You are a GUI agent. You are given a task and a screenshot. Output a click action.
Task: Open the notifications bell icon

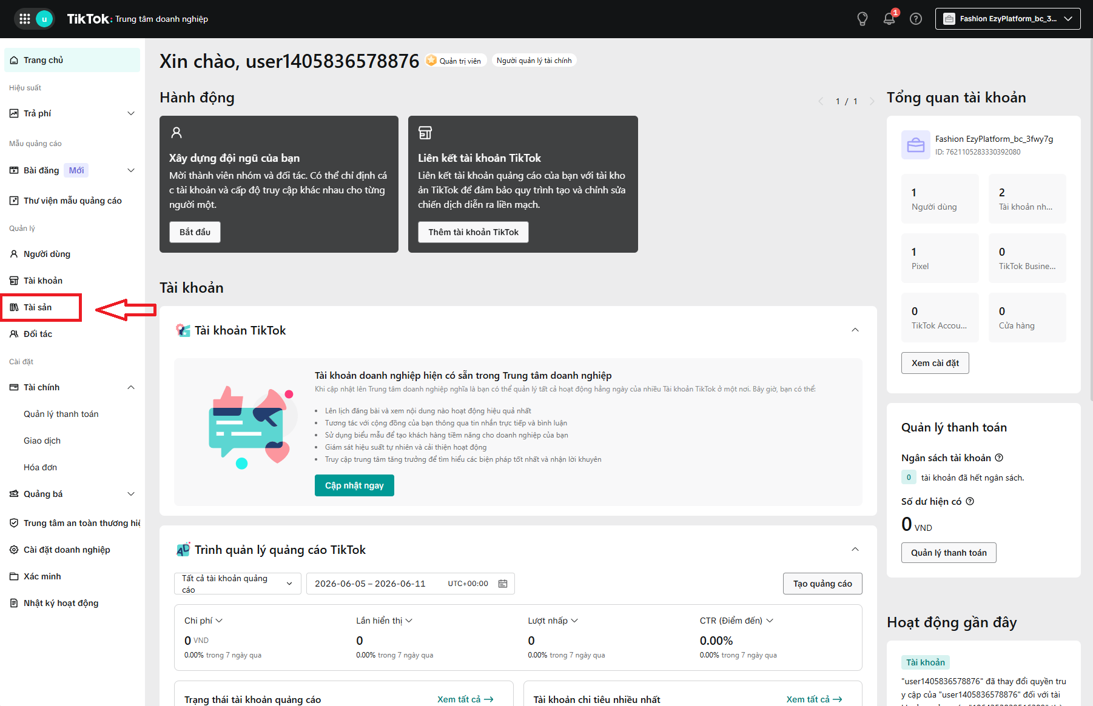(x=889, y=19)
